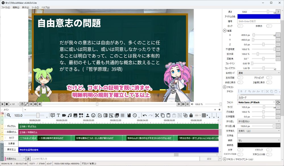Click the sparkle effect item icon
The width and height of the screenshot is (284, 166).
click(x=100, y=115)
